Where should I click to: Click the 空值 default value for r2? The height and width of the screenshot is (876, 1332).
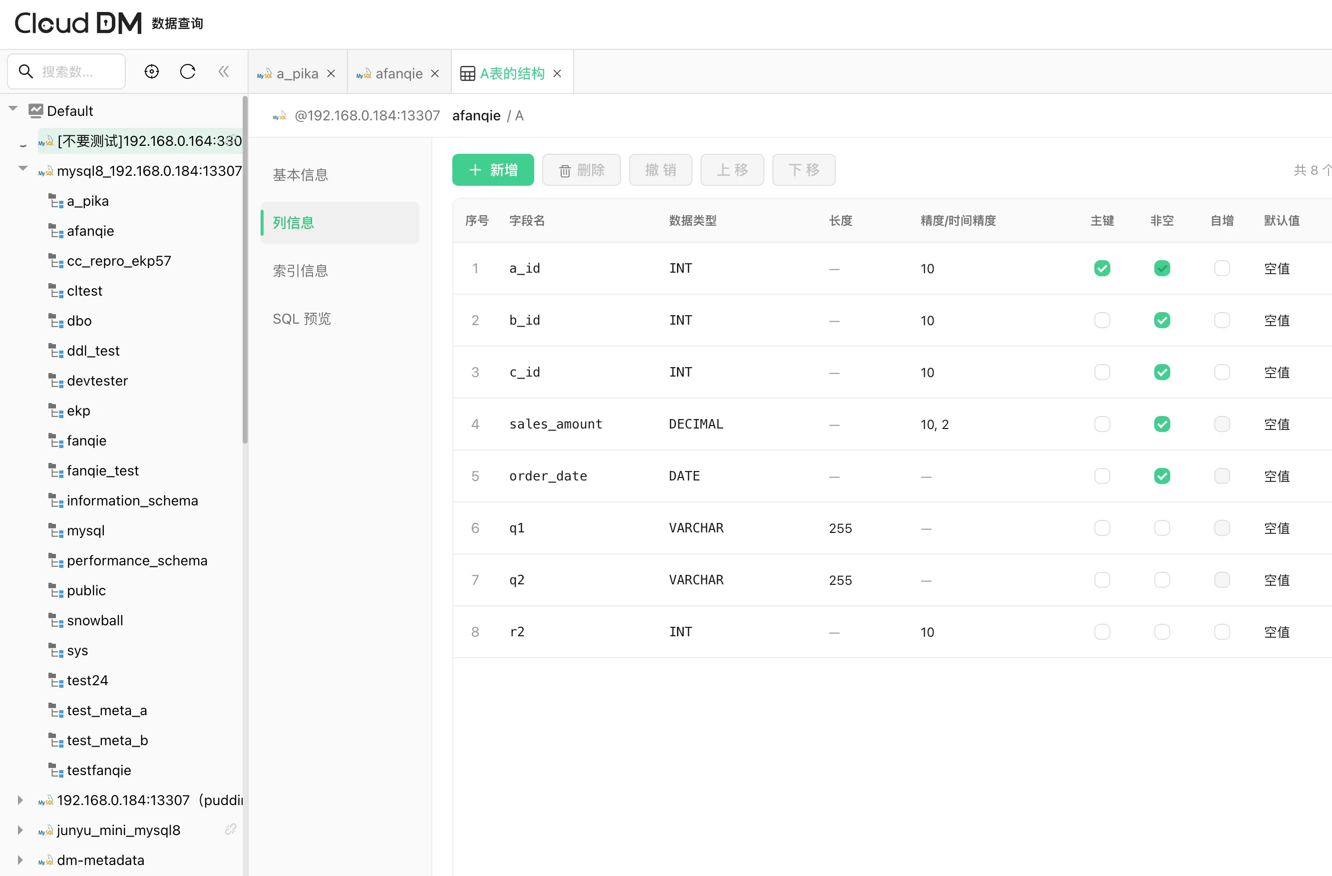coord(1277,632)
